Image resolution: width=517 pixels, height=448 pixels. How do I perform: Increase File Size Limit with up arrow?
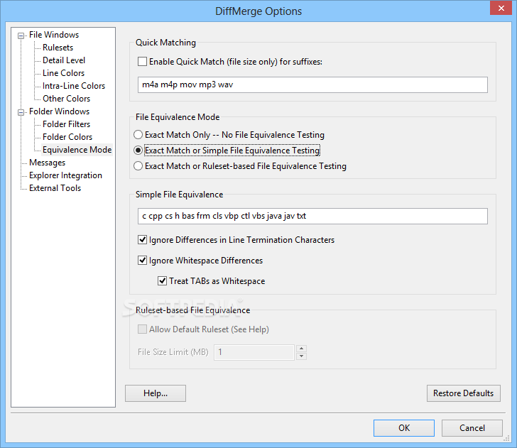[x=301, y=349]
